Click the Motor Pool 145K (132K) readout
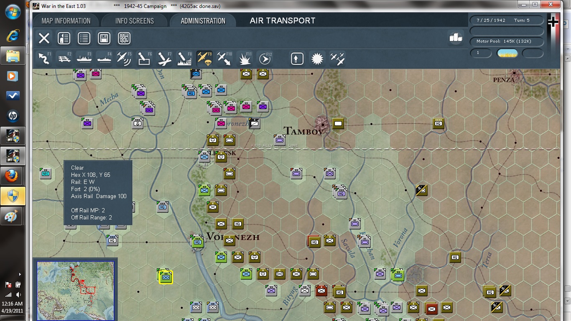The height and width of the screenshot is (321, 571). click(507, 41)
